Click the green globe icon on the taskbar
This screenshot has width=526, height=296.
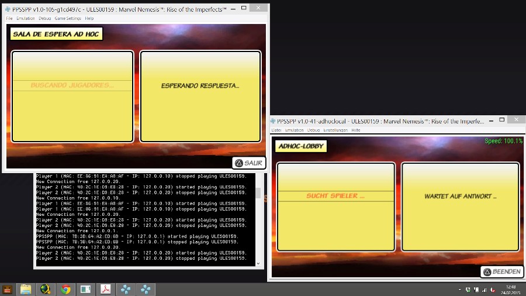coord(46,289)
